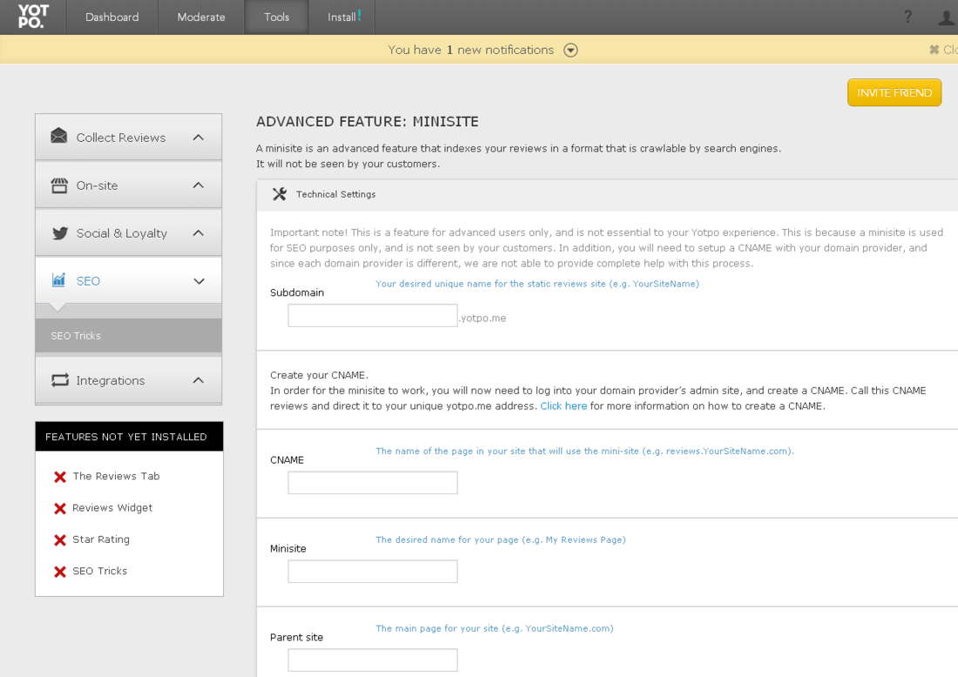Focus the Parent site input field

click(x=373, y=660)
